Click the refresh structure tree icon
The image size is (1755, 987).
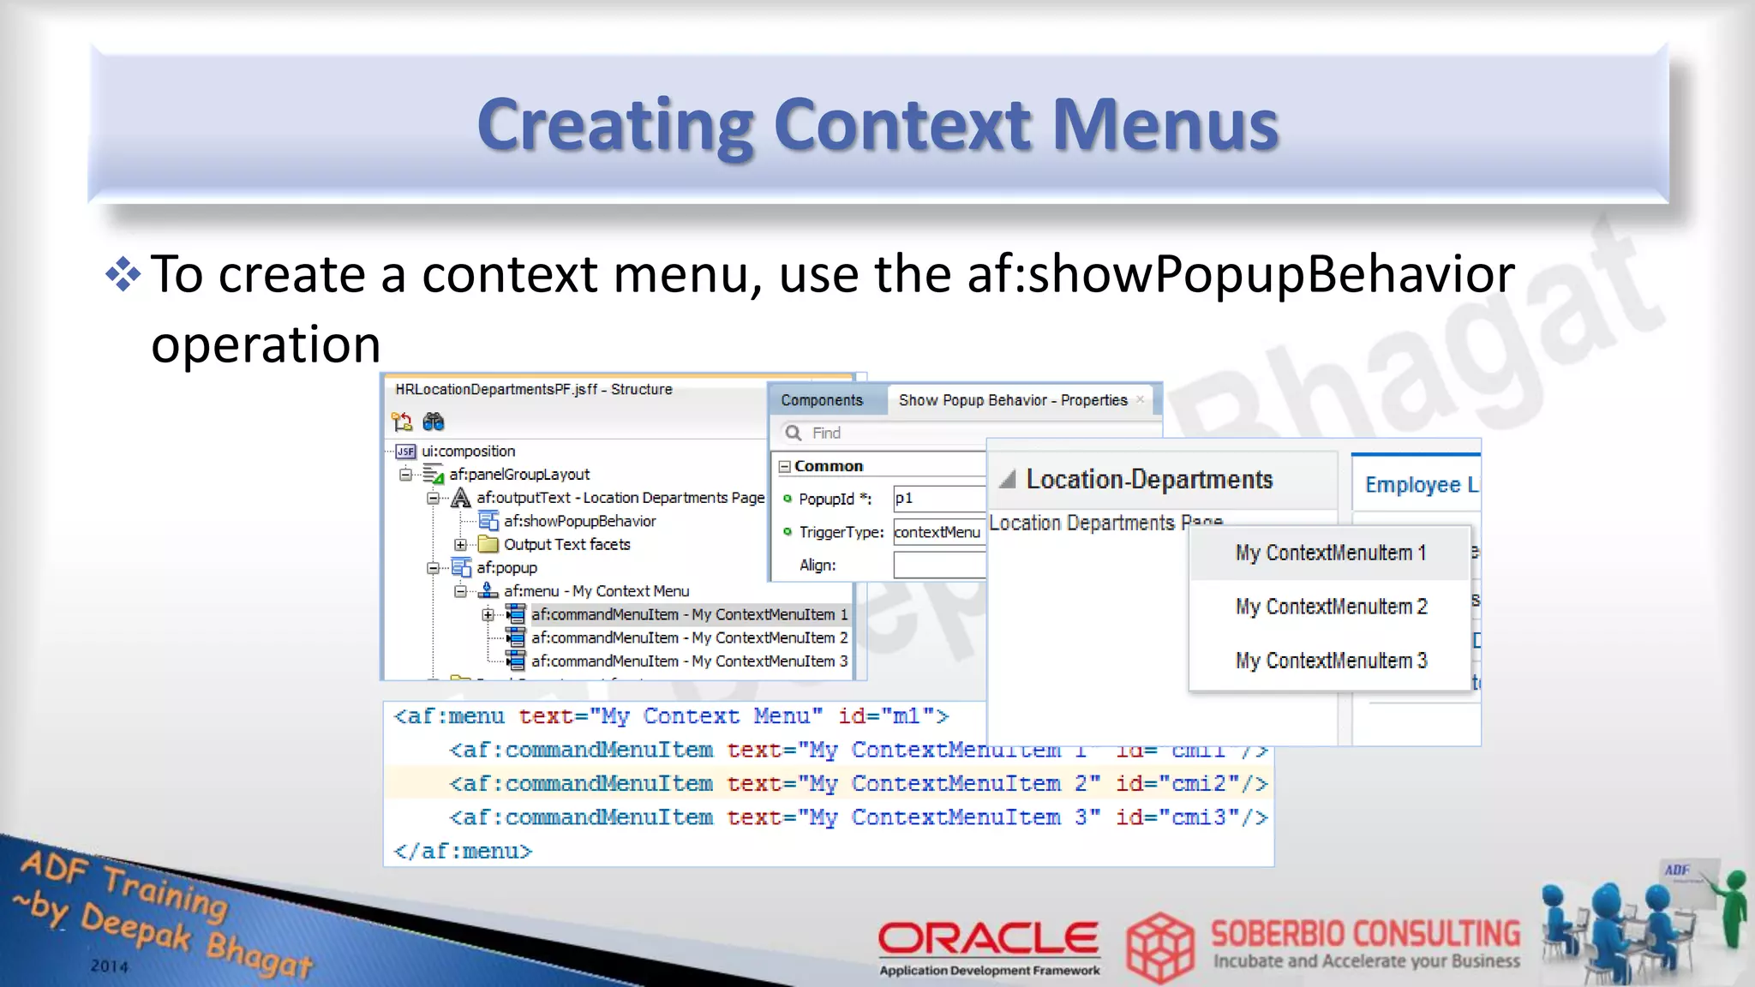[x=402, y=422]
